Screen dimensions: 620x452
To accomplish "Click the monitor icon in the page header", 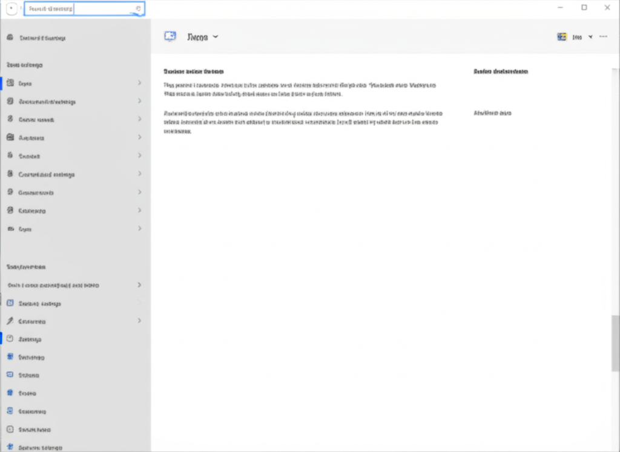I will pos(170,36).
